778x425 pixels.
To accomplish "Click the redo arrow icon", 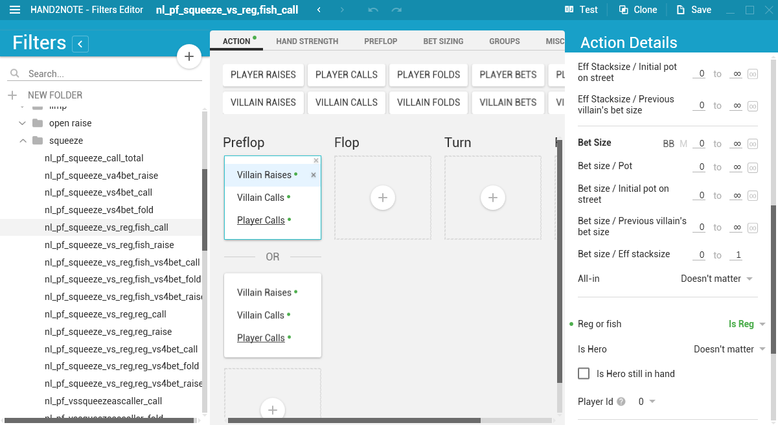I will (396, 10).
